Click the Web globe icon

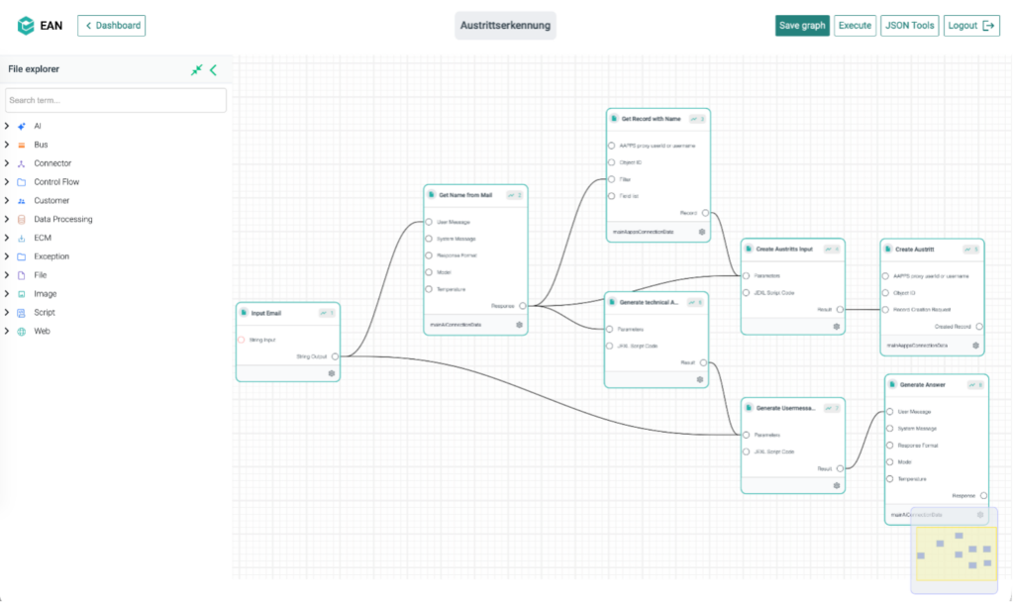coord(22,331)
